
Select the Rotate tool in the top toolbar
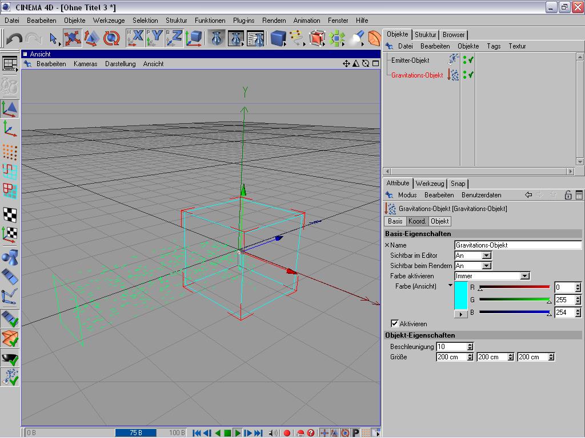[111, 38]
